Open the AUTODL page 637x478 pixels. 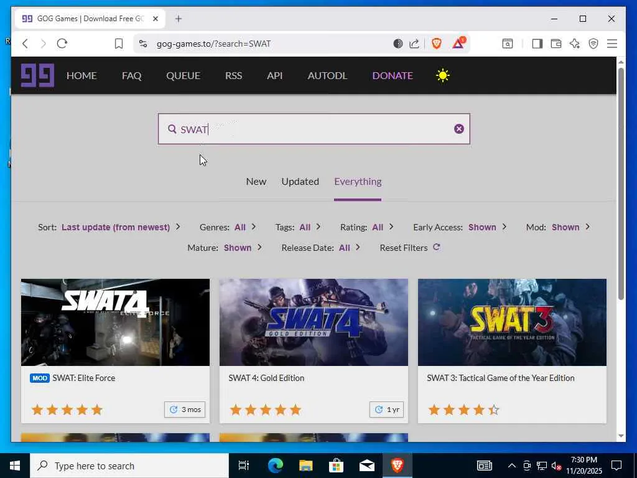tap(327, 75)
